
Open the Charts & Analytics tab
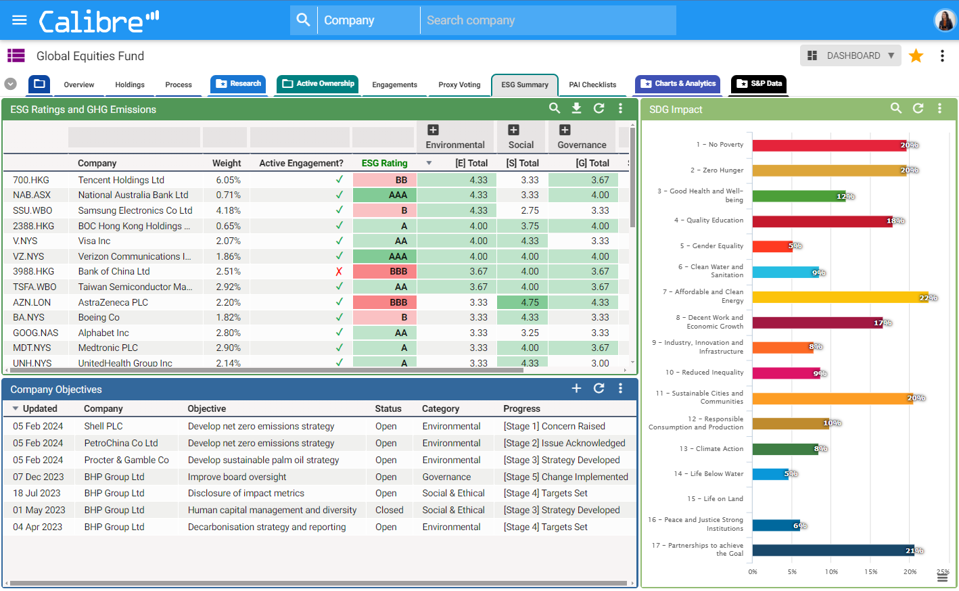(x=678, y=84)
